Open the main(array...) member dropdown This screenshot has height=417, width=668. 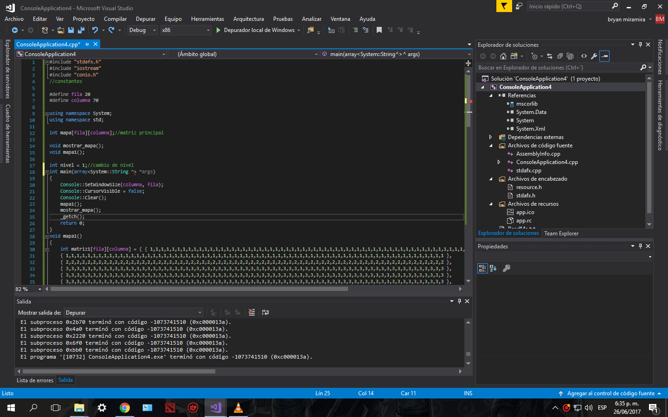[x=396, y=54]
